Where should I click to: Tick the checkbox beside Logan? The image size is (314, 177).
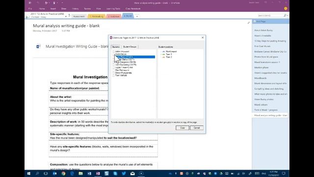(x=113, y=67)
